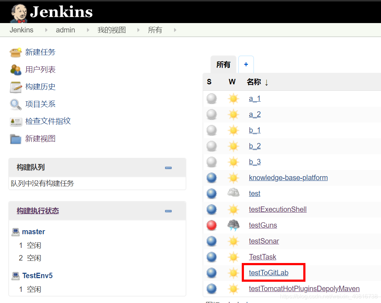Image resolution: width=381 pixels, height=303 pixels.
Task: Click the sunny weather icon for a_2
Action: (233, 114)
